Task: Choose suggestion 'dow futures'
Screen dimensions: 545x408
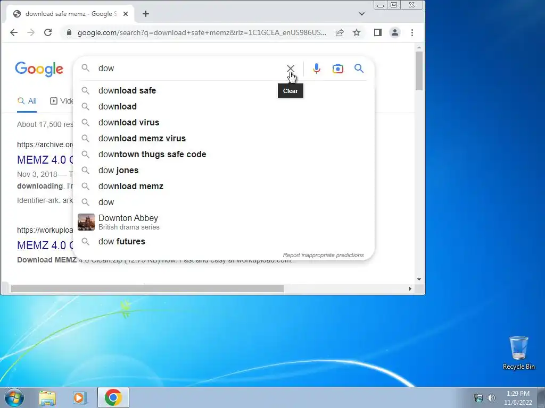Action: [x=224, y=242]
